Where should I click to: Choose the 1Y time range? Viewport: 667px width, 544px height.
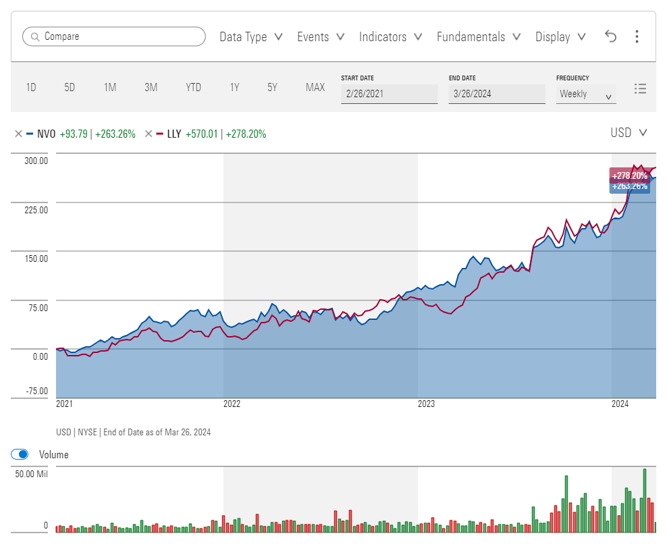[234, 87]
